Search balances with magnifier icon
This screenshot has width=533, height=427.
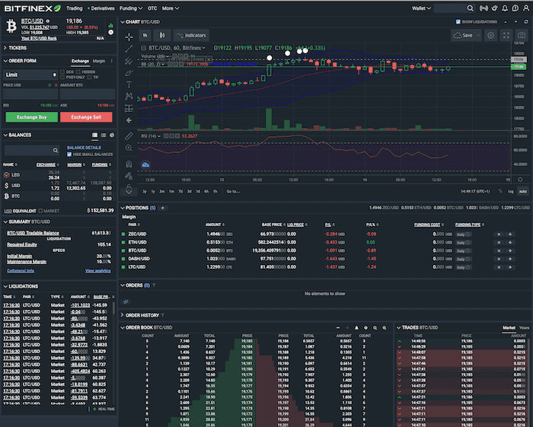coord(56,150)
